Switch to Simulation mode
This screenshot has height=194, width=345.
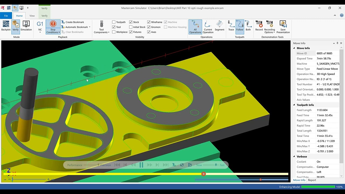click(x=26, y=26)
